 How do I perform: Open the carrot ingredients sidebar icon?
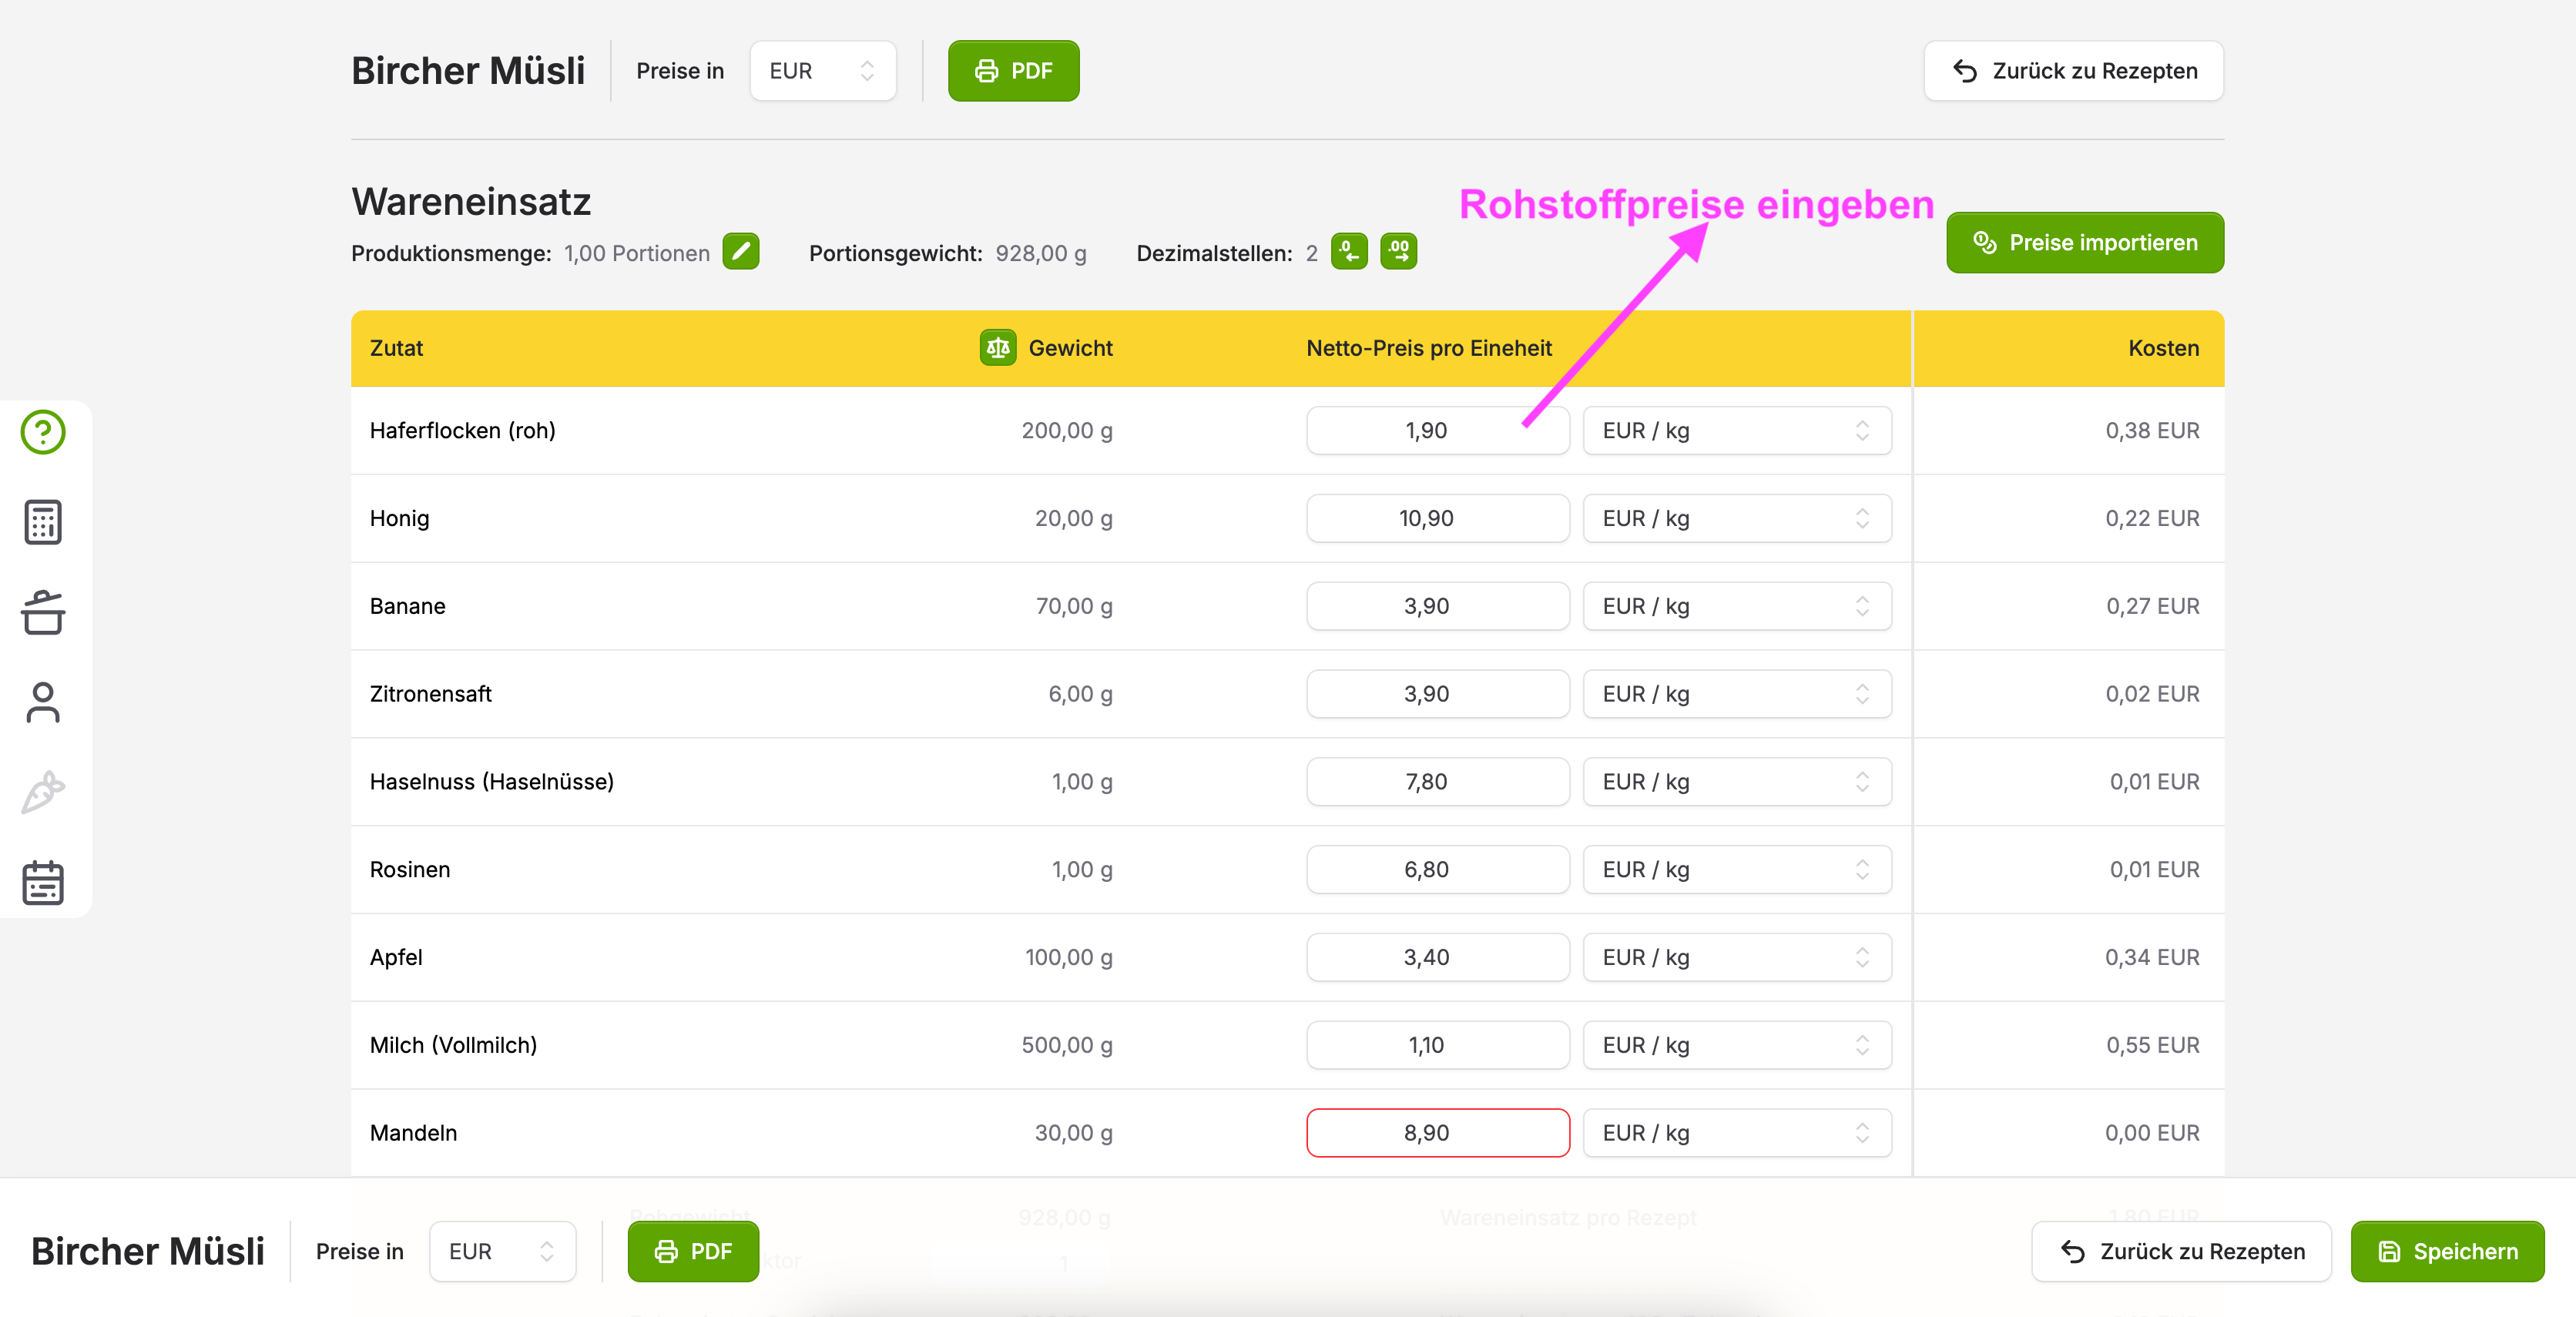tap(43, 792)
